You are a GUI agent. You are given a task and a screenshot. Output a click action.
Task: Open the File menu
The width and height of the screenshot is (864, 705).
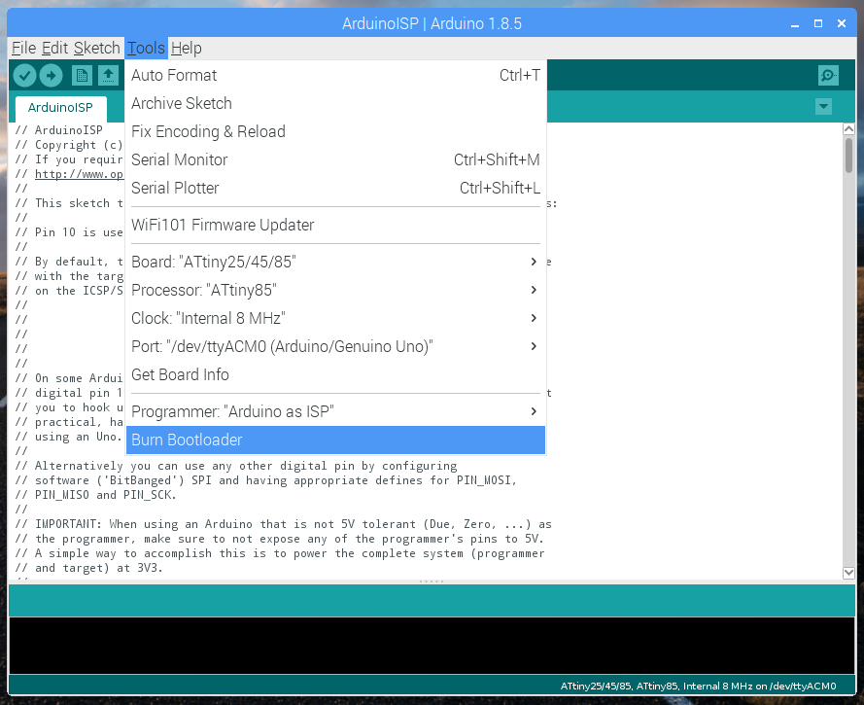tap(23, 48)
